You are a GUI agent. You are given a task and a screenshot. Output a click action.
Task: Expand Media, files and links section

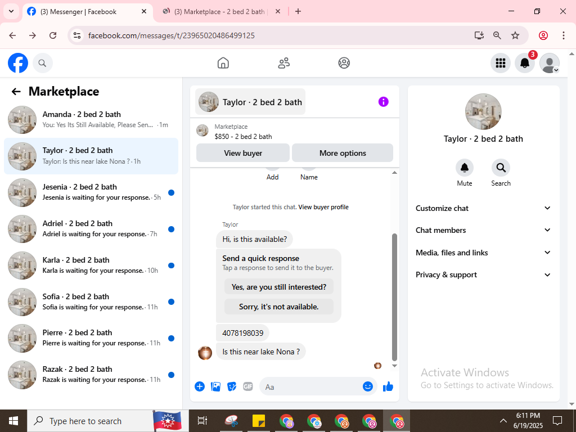[x=483, y=253]
